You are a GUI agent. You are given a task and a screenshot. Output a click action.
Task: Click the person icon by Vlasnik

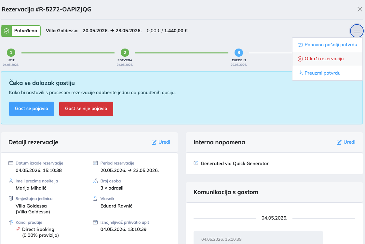pyautogui.click(x=95, y=198)
